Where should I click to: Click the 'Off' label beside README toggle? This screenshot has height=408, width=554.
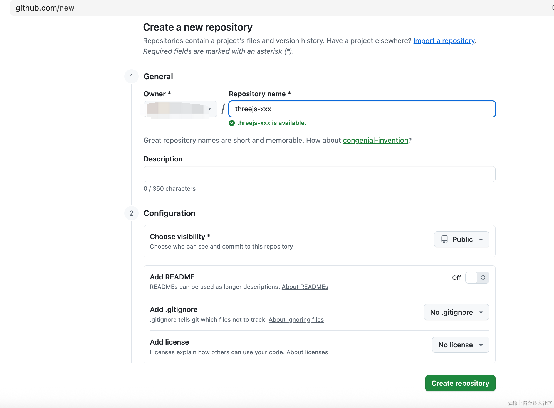pyautogui.click(x=457, y=277)
